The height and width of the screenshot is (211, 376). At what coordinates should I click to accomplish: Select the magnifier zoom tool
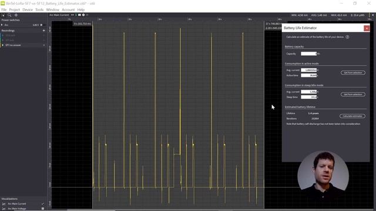(9, 15)
